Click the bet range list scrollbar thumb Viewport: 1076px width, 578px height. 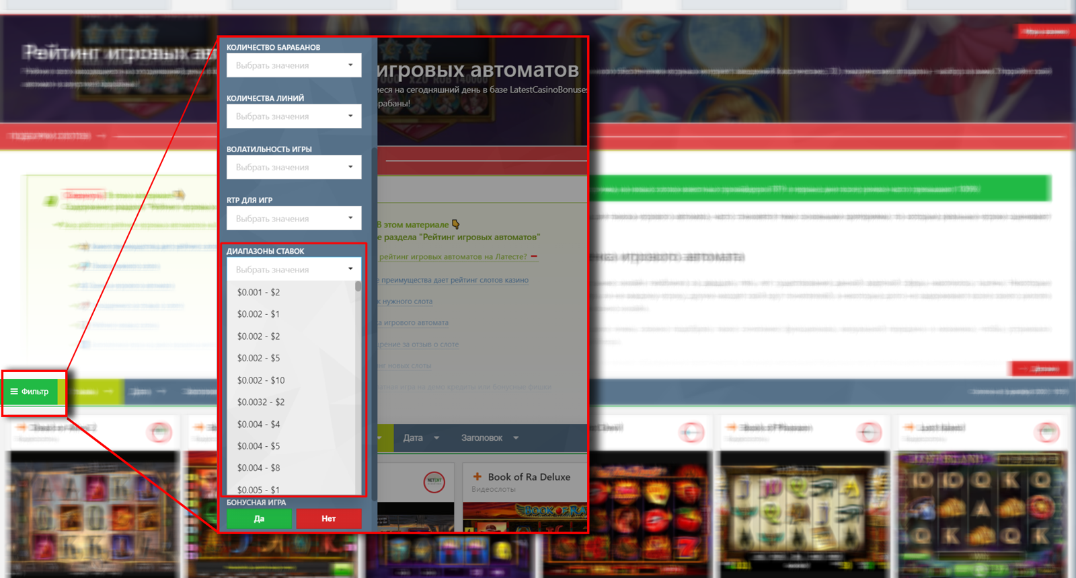click(x=358, y=287)
